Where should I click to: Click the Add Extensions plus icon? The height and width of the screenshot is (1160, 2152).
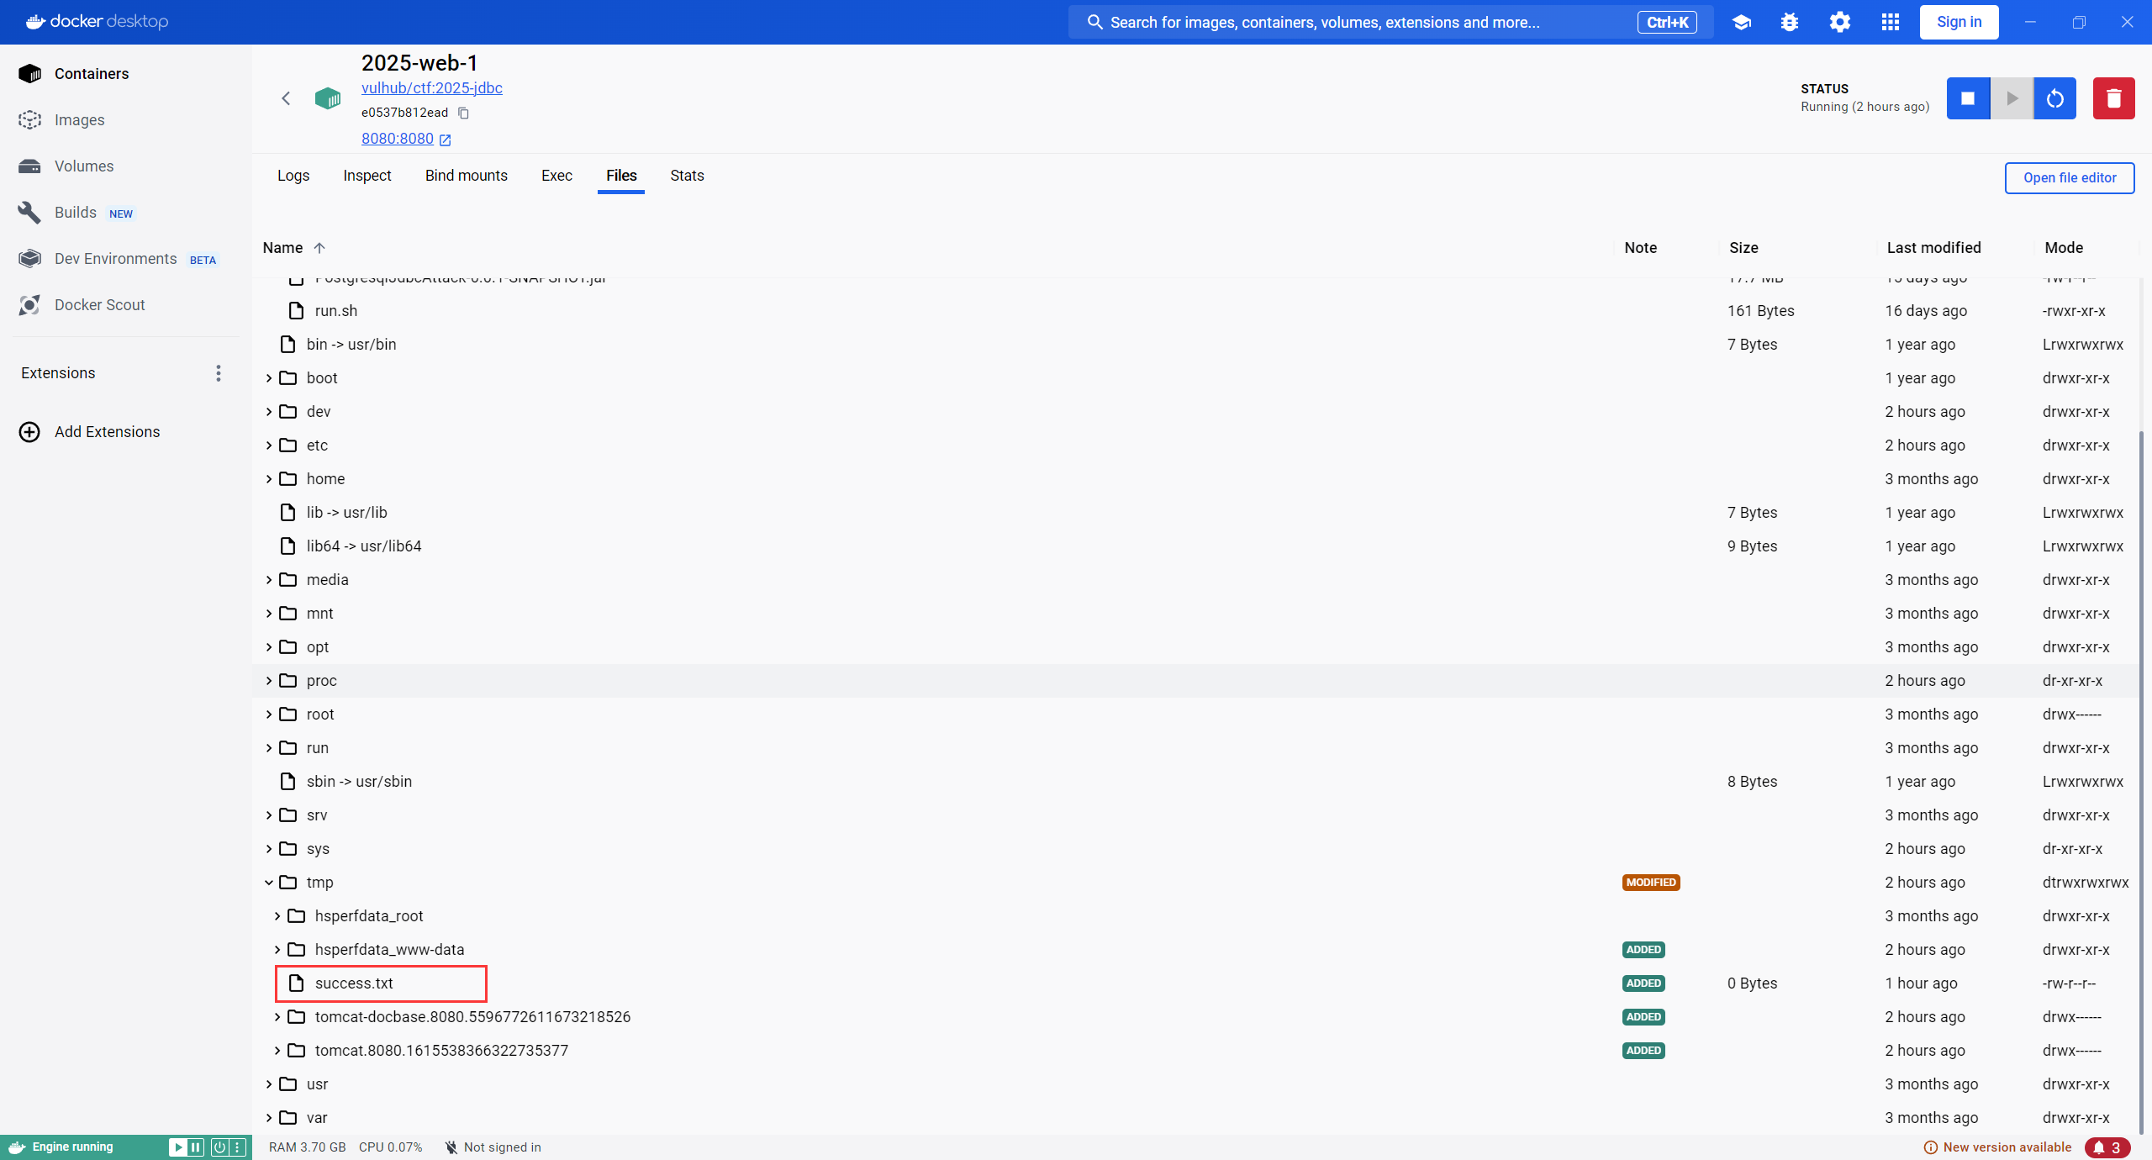(29, 432)
